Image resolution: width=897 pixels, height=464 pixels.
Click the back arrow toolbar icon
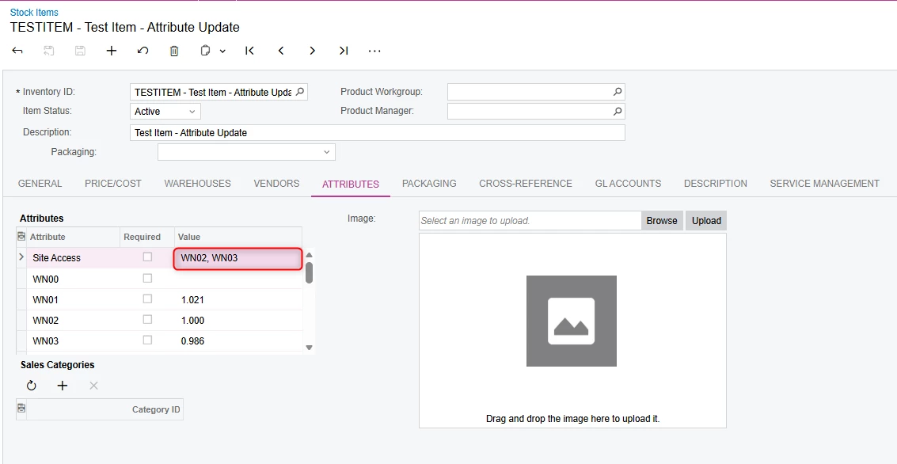pyautogui.click(x=17, y=51)
